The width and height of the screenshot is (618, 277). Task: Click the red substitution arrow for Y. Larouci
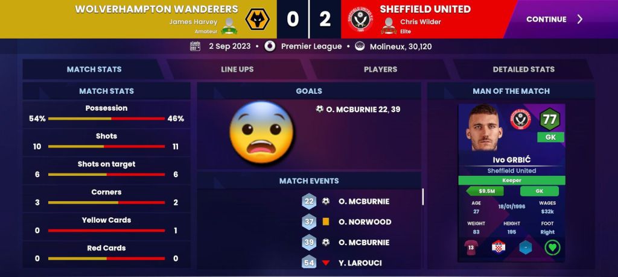point(325,263)
